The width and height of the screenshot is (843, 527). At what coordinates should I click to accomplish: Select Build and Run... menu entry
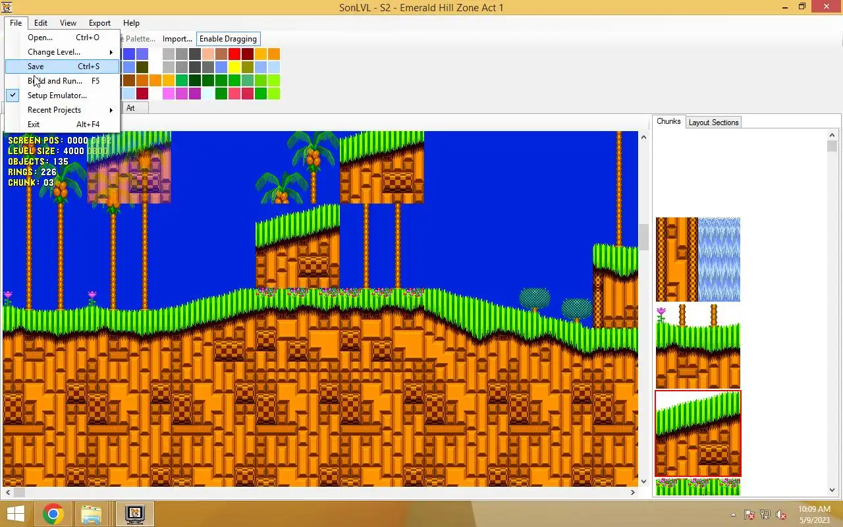(x=63, y=81)
